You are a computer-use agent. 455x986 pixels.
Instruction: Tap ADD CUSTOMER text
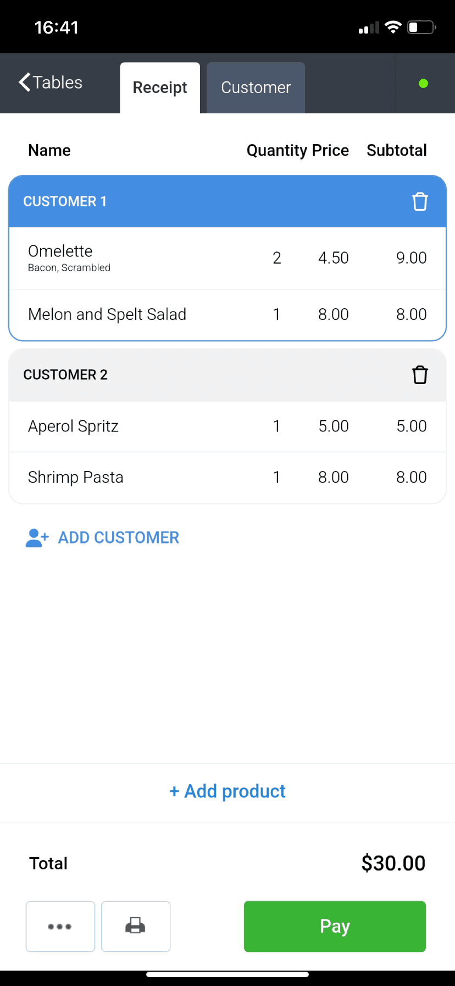click(x=119, y=538)
